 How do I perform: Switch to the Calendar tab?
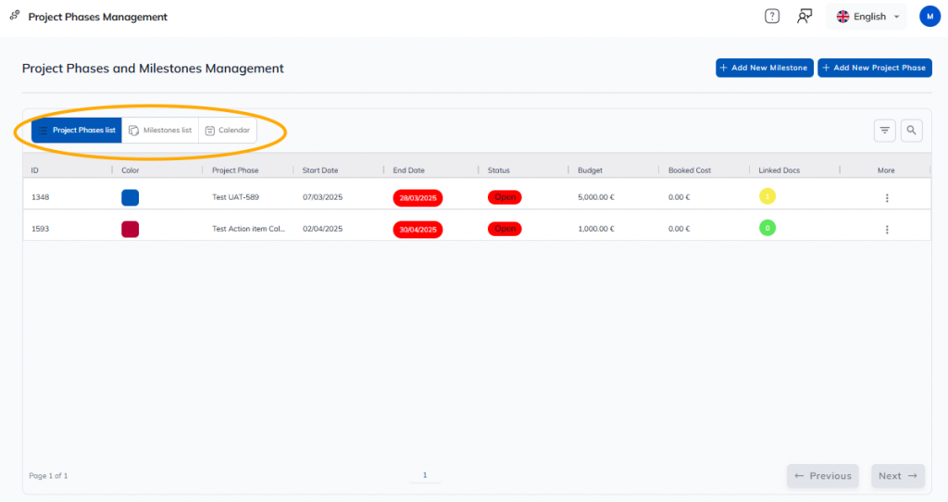click(x=227, y=131)
